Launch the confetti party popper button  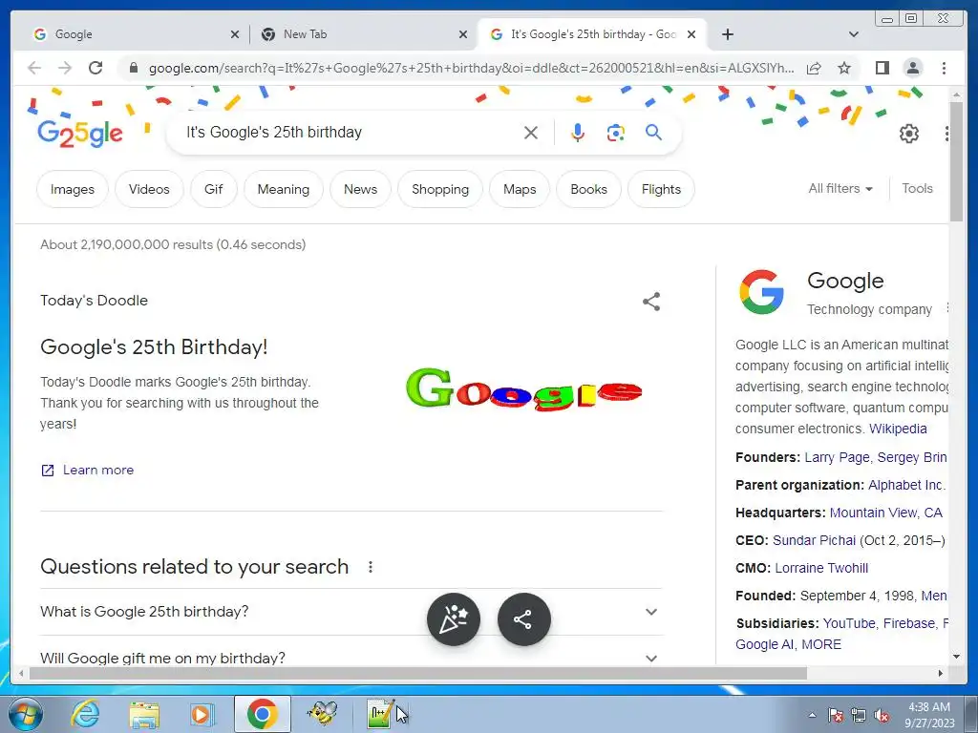tap(454, 618)
